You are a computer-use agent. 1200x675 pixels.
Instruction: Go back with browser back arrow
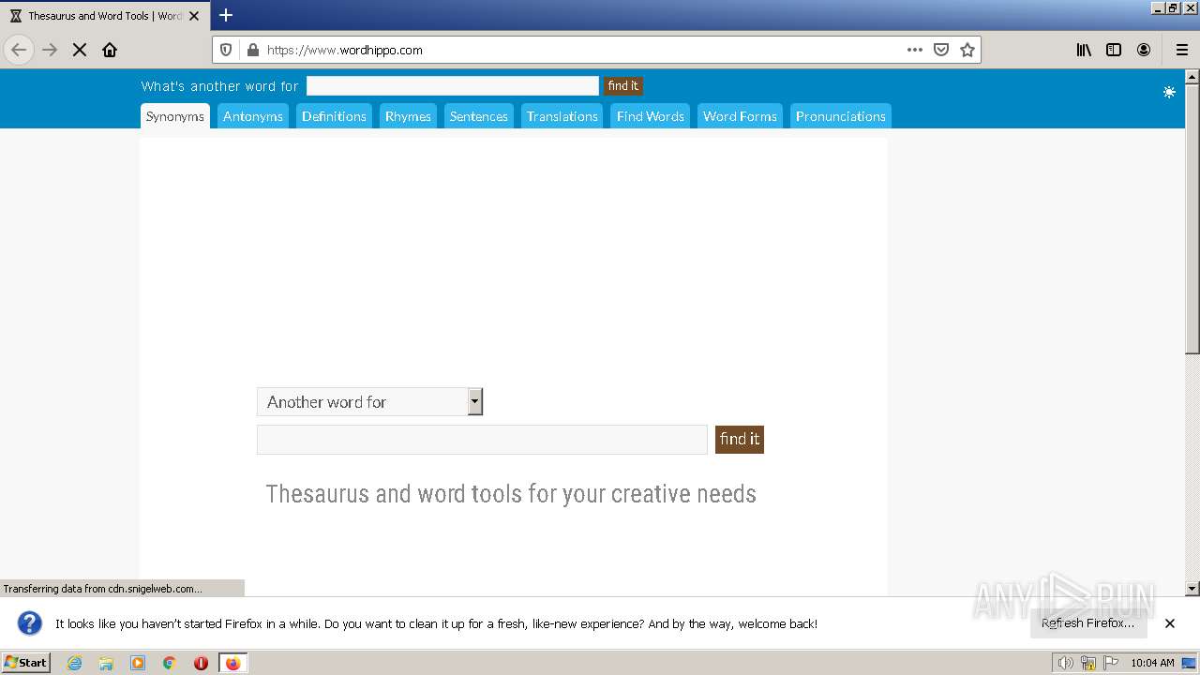(19, 50)
